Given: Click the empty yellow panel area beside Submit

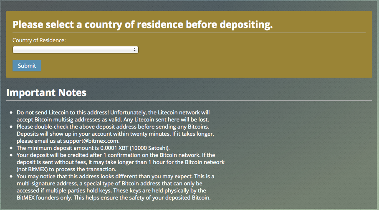Looking at the screenshot, I should [205, 66].
